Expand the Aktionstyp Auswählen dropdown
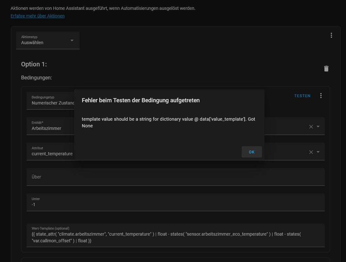 click(48, 40)
